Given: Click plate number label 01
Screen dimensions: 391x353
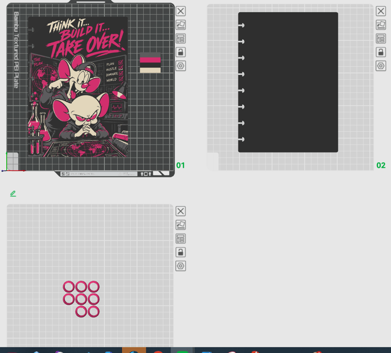Looking at the screenshot, I should click(180, 165).
